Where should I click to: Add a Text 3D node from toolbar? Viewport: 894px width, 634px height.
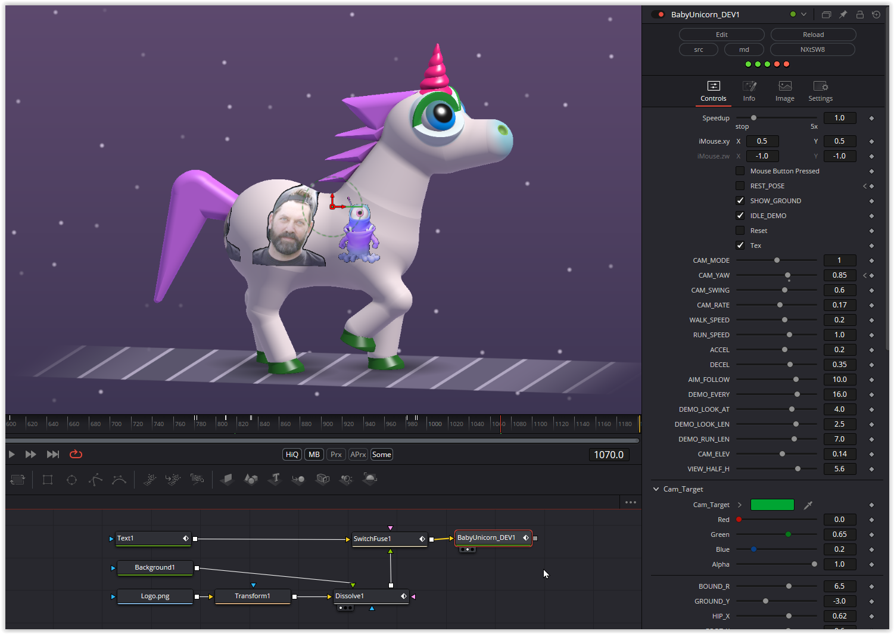pyautogui.click(x=275, y=479)
